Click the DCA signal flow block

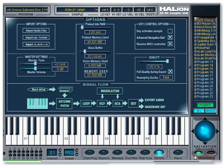117,104
